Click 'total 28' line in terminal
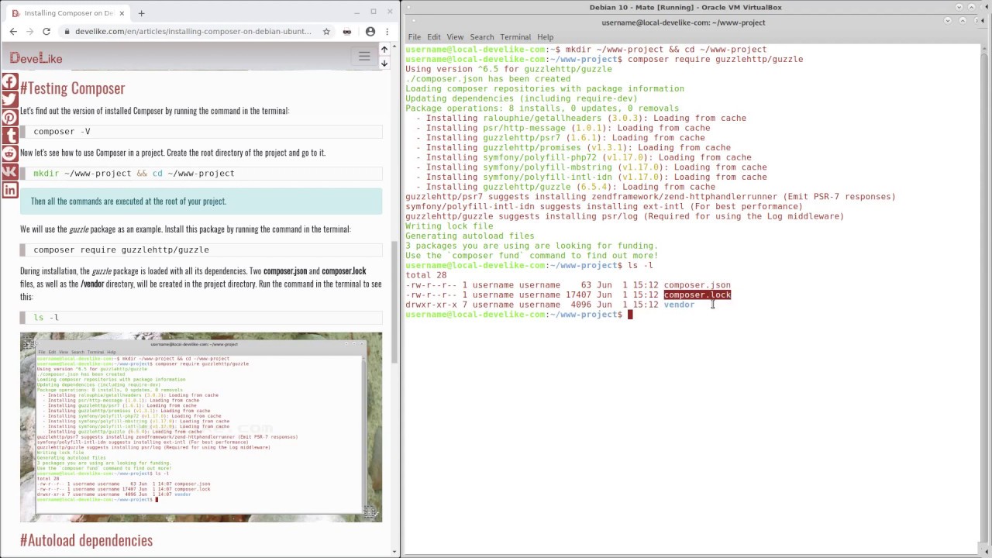992x558 pixels. (x=426, y=275)
